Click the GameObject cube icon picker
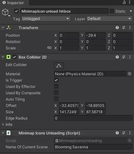 (6, 12)
